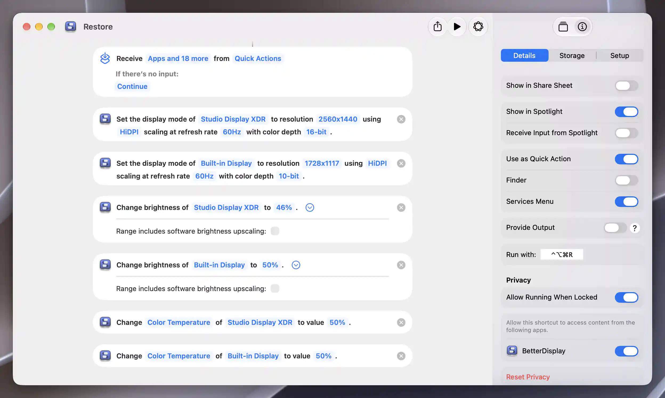Viewport: 665px width, 398px height.
Task: Click icon of Built-in Display color temperature action
Action: click(x=105, y=356)
